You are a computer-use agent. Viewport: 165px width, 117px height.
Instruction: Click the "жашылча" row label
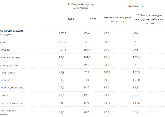7,80
